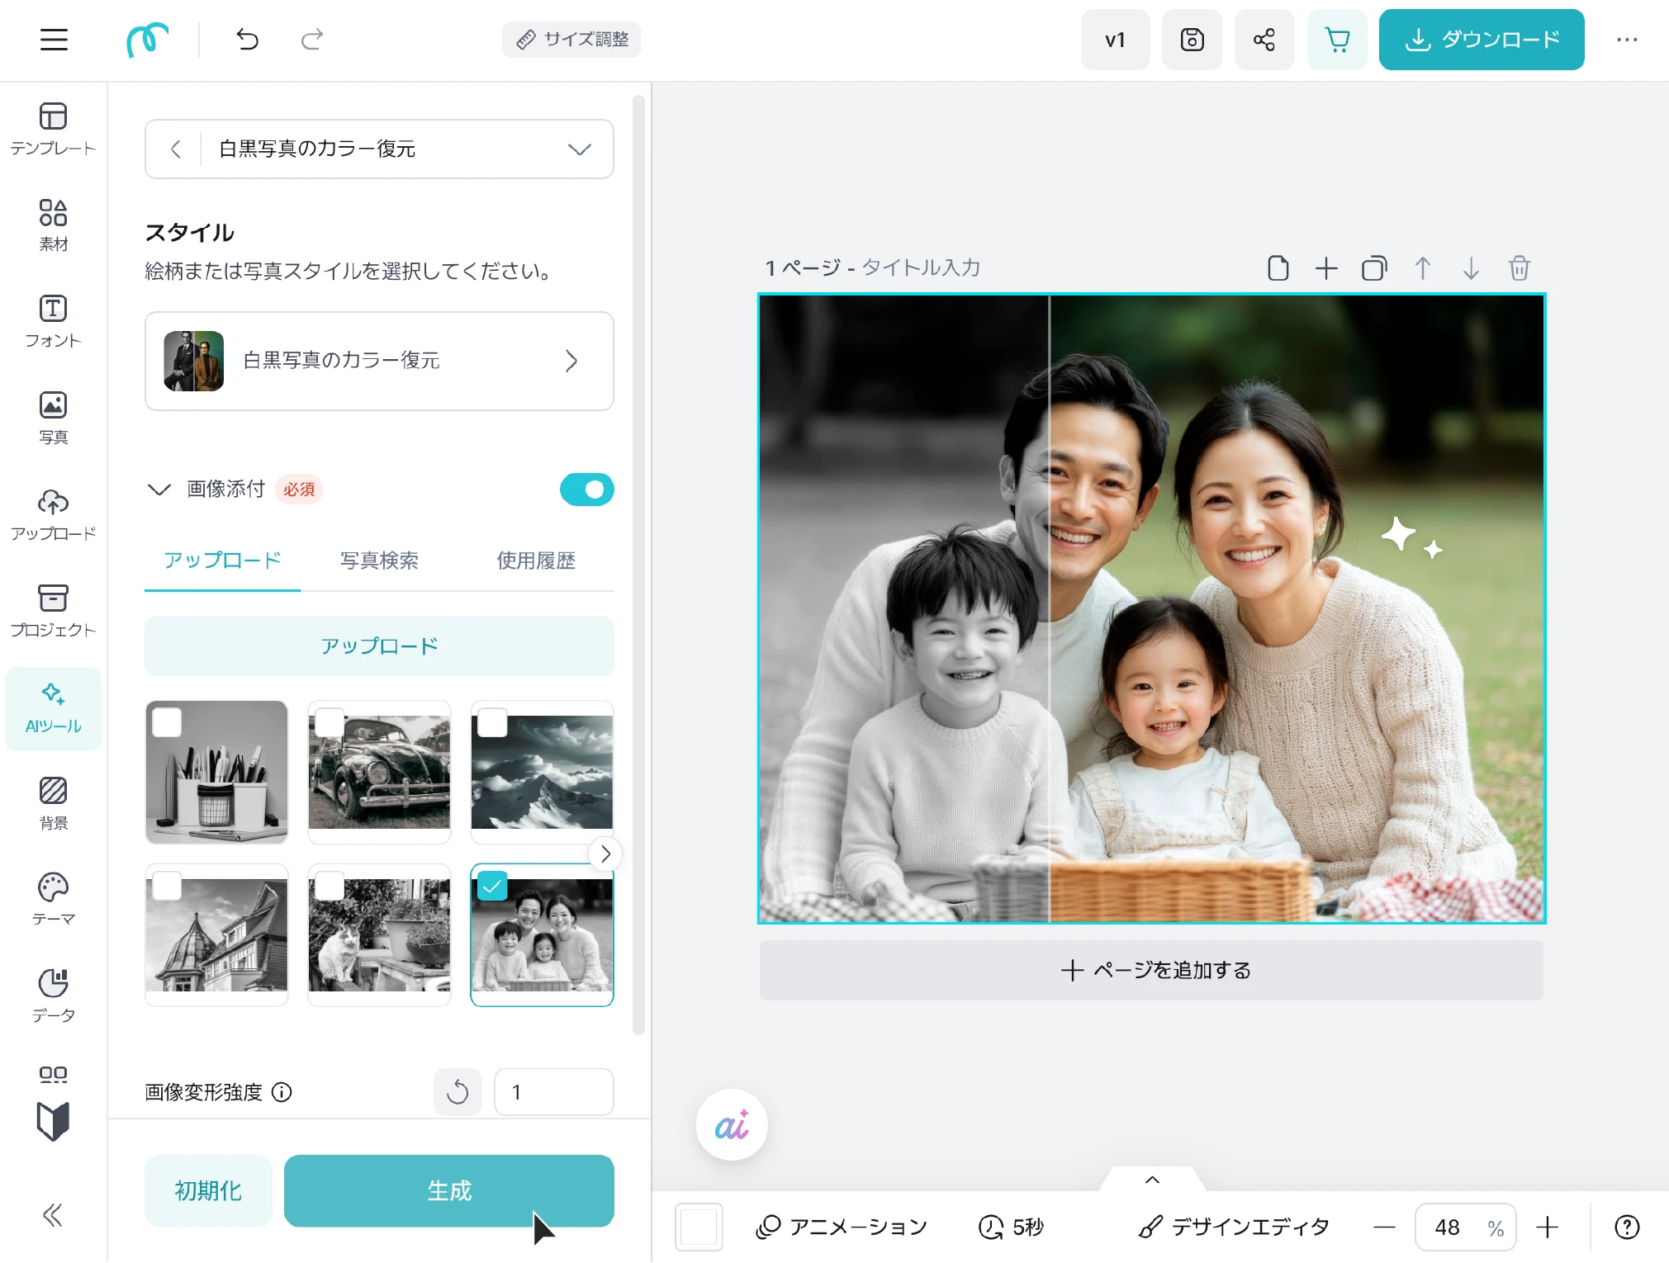This screenshot has height=1263, width=1669.
Task: Move page down arrow
Action: point(1471,268)
